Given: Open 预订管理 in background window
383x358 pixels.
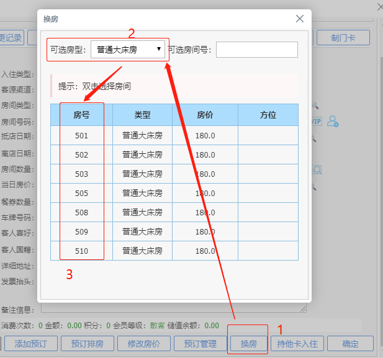Looking at the screenshot, I should tap(201, 344).
